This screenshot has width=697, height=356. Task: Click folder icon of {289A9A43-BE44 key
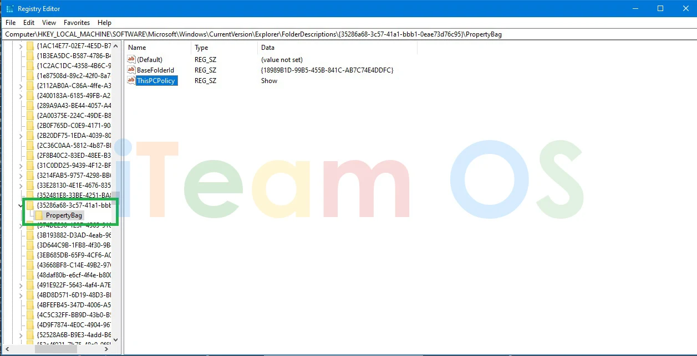point(30,105)
